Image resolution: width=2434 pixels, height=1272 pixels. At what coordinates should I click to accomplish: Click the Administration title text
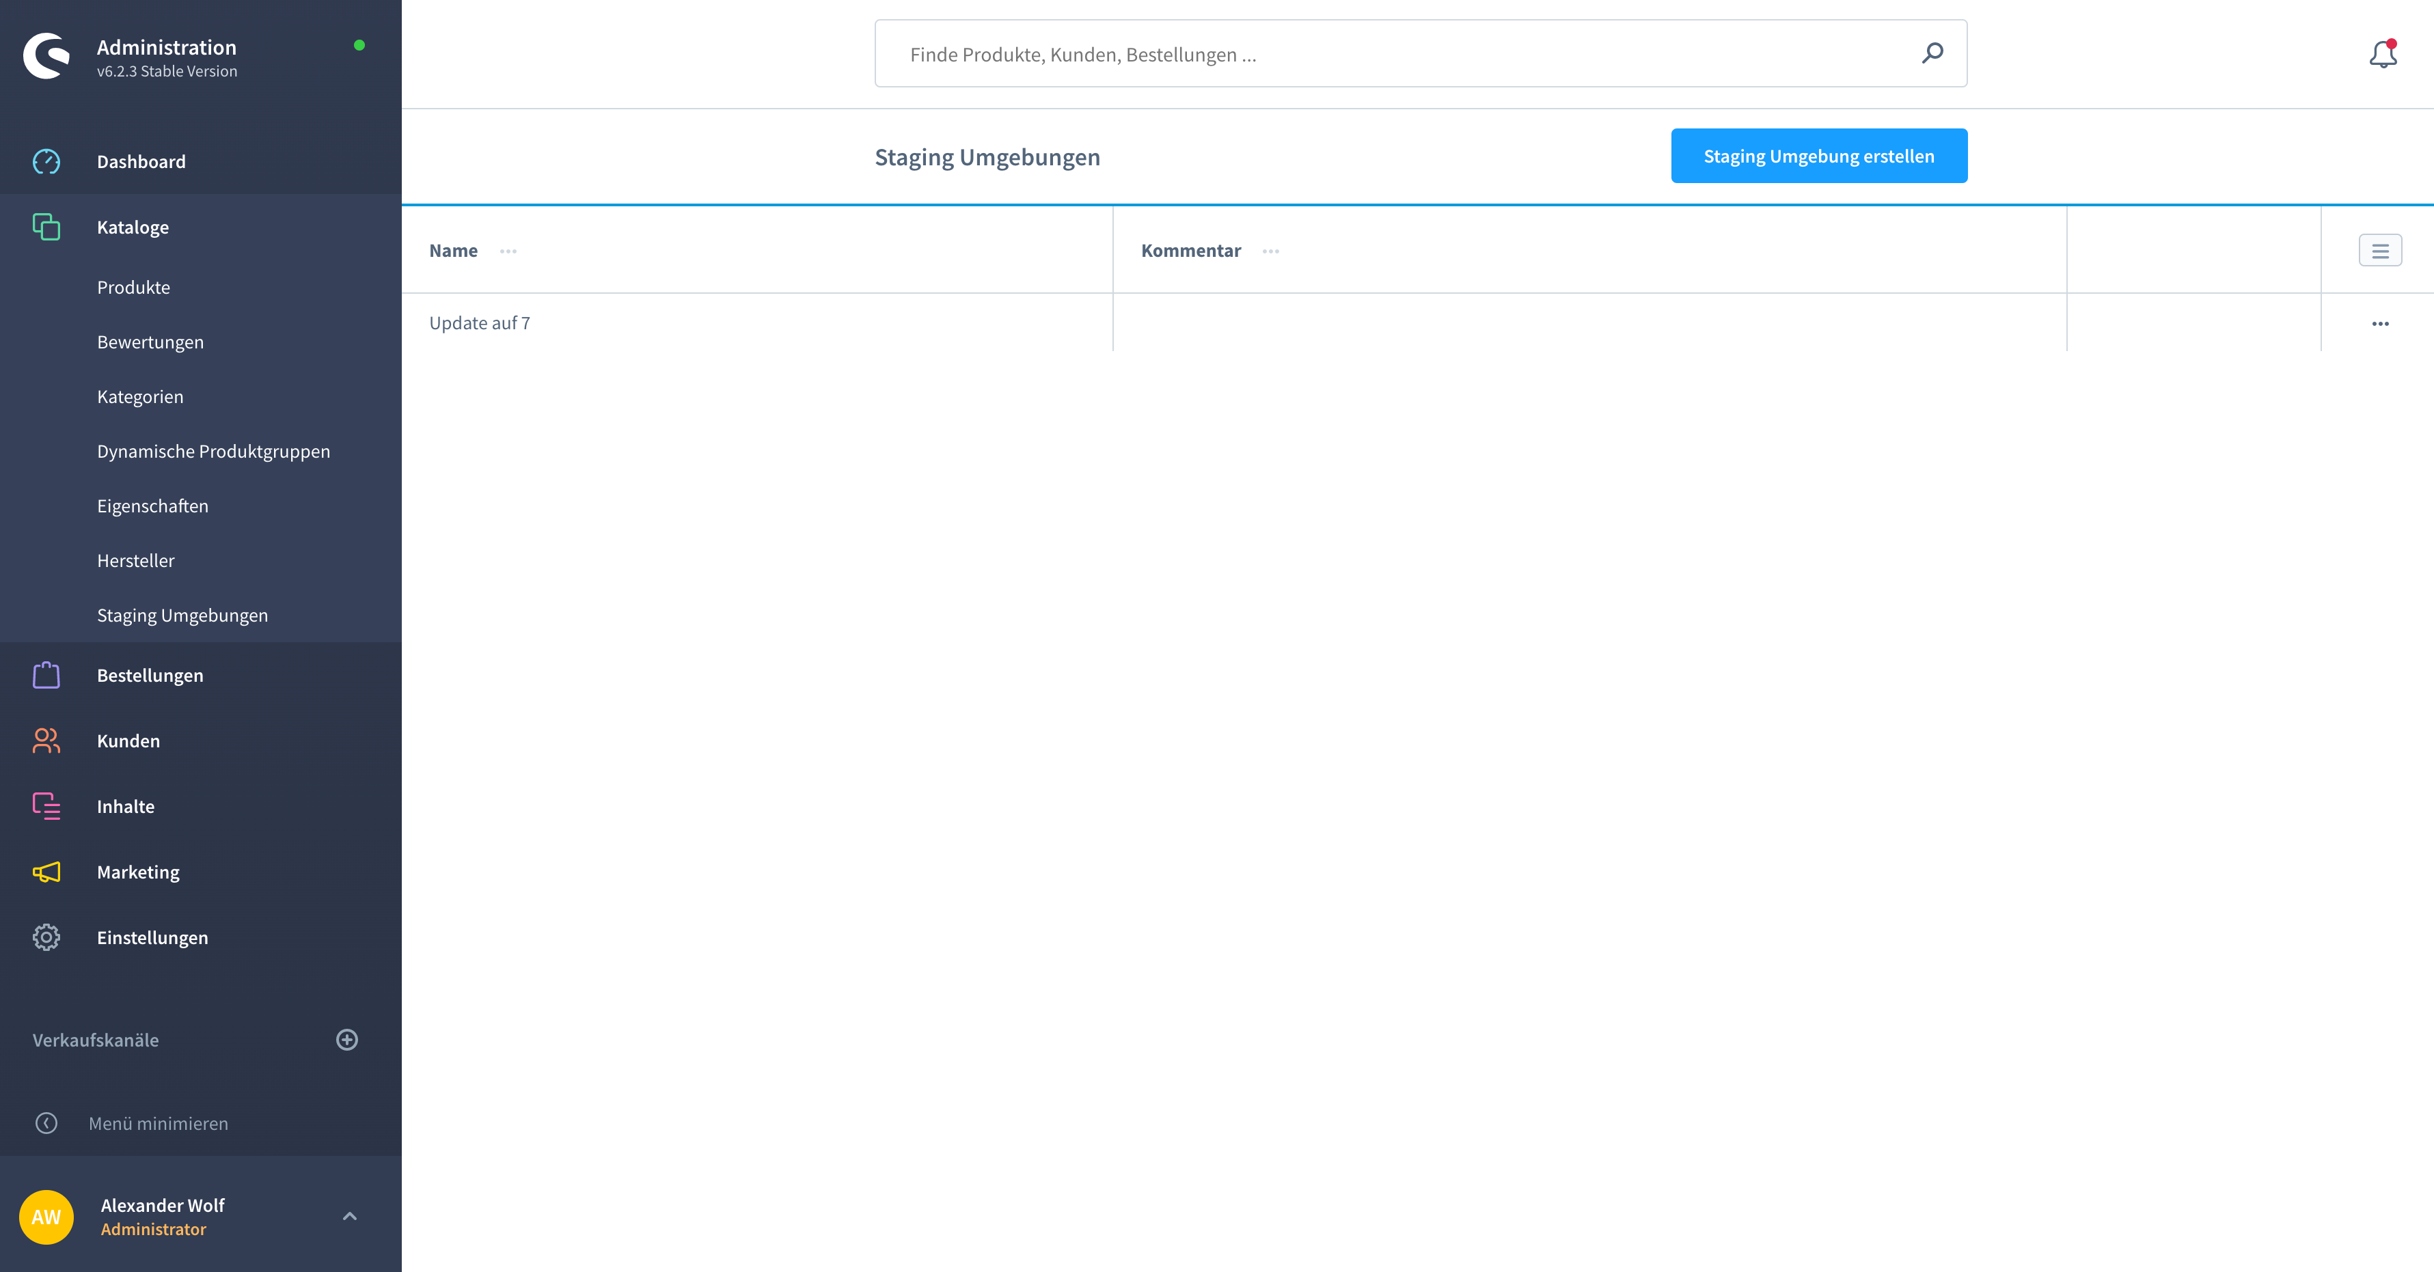[166, 46]
